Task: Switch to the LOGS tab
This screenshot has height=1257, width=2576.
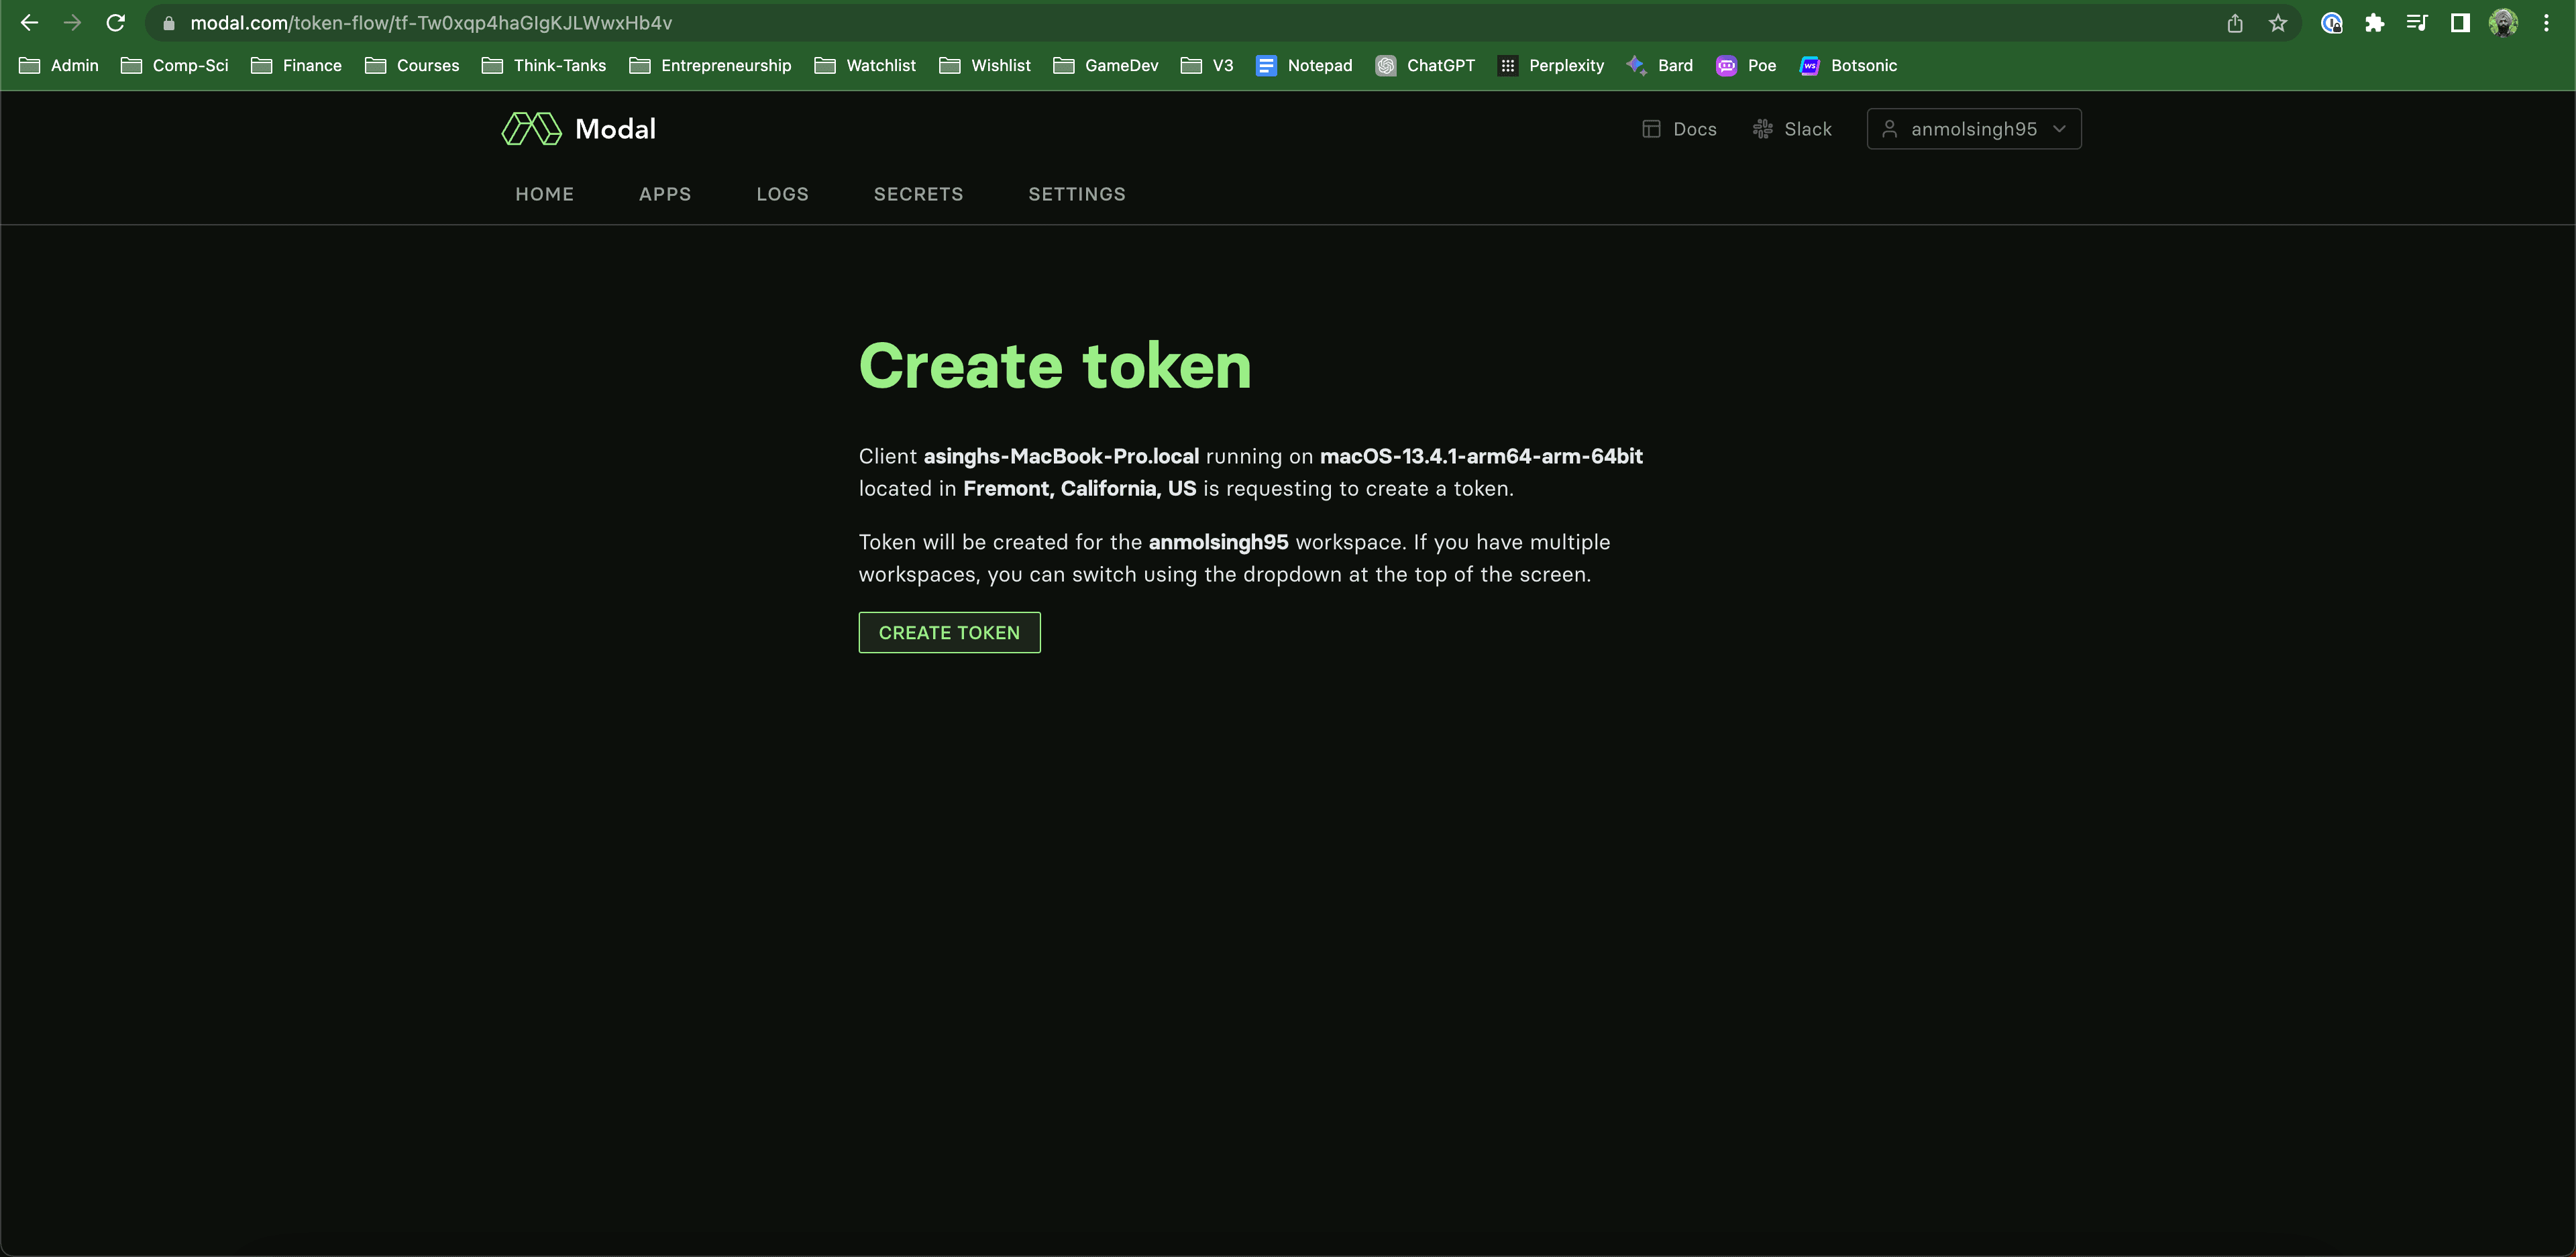Action: [x=782, y=194]
